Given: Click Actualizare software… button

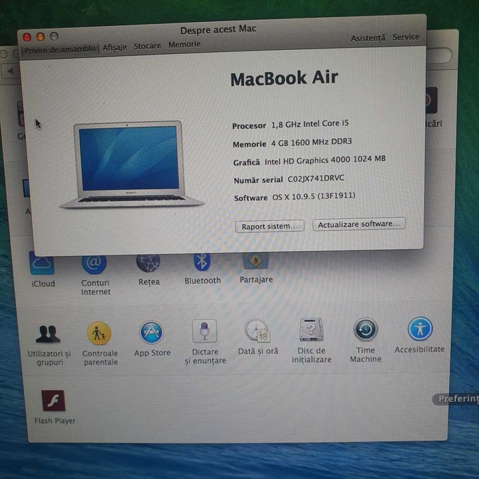Looking at the screenshot, I should point(359,224).
